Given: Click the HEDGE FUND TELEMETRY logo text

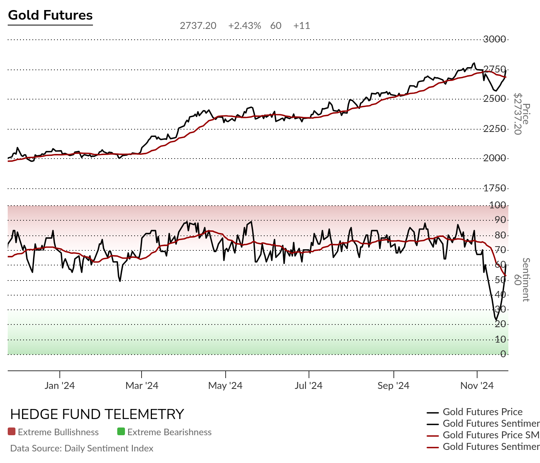Looking at the screenshot, I should [x=97, y=414].
